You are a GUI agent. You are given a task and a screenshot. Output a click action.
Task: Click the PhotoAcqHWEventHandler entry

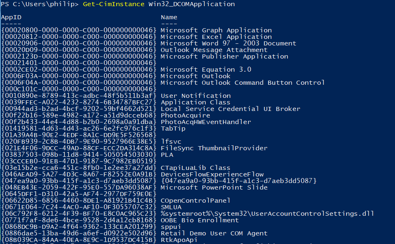tap(206, 122)
